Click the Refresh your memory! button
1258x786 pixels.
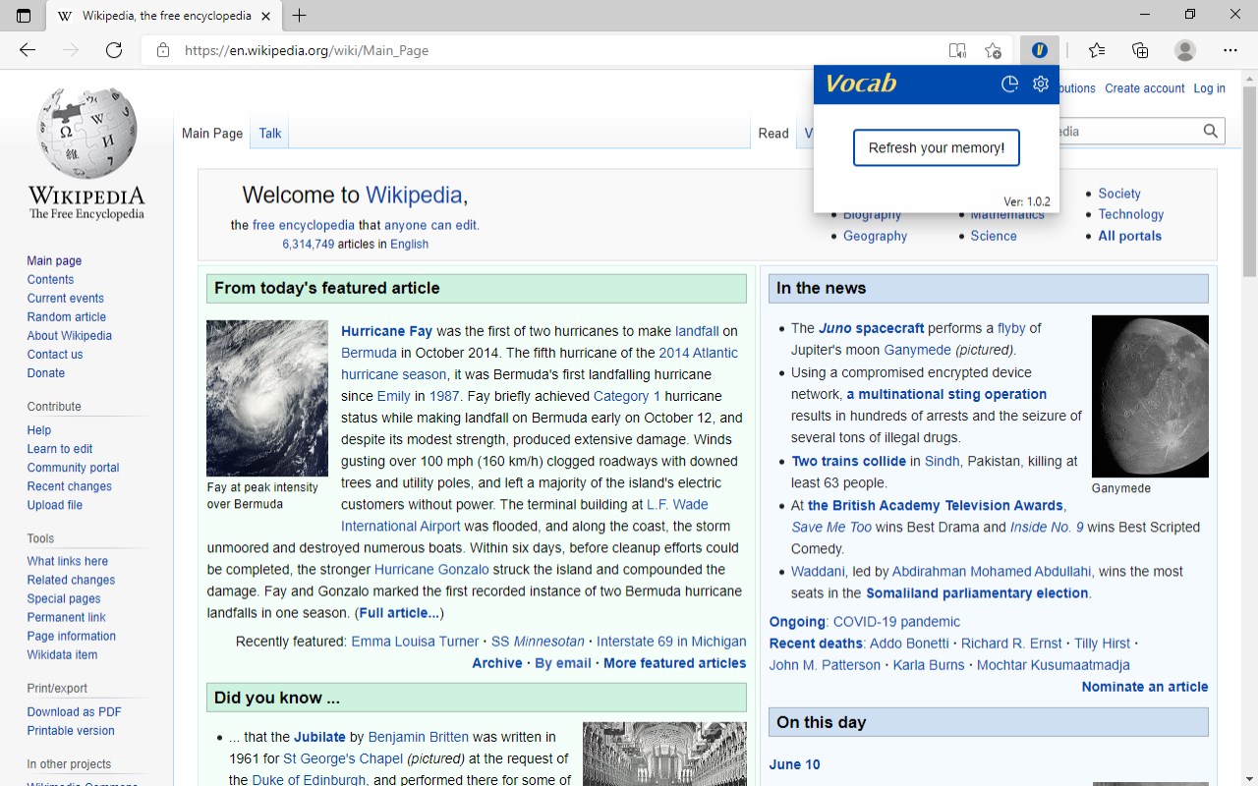(x=936, y=148)
